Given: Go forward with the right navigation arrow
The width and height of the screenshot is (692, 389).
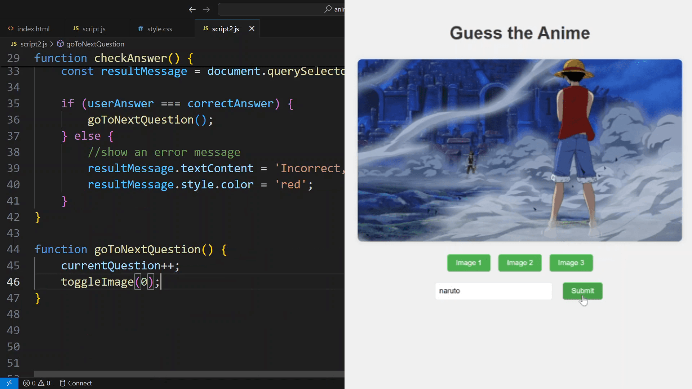Looking at the screenshot, I should (x=206, y=10).
